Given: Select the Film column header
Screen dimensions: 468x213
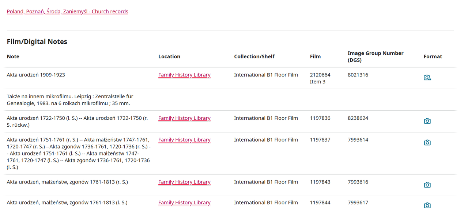Looking at the screenshot, I should 315,56.
